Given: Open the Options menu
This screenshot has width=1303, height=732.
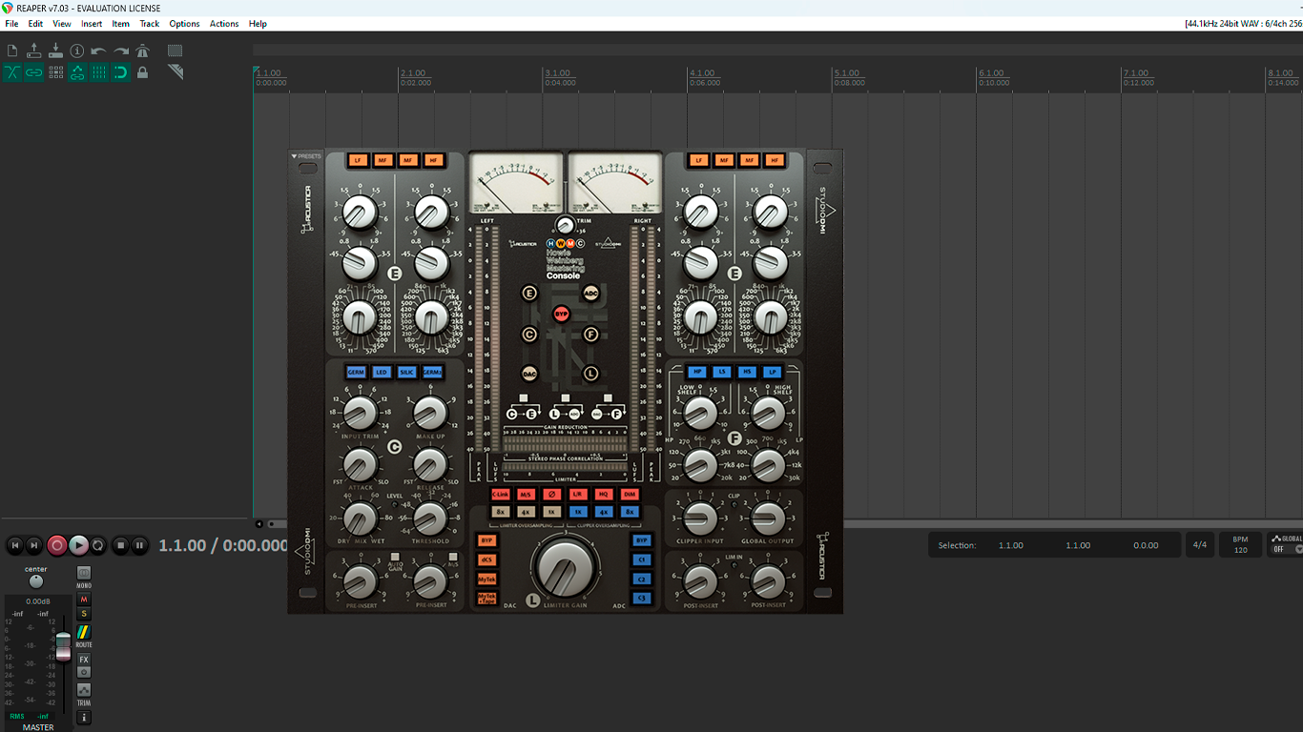Looking at the screenshot, I should coord(184,24).
